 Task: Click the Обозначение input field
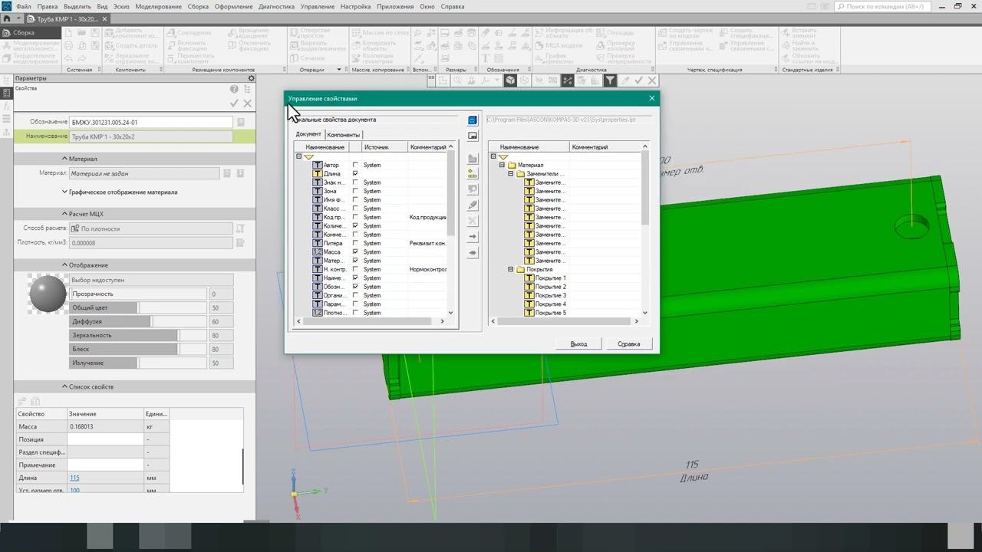[150, 123]
